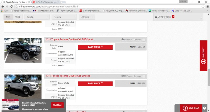This screenshot has width=210, height=112.
Task: Bookmark this page with the star icon
Action: (203, 7)
